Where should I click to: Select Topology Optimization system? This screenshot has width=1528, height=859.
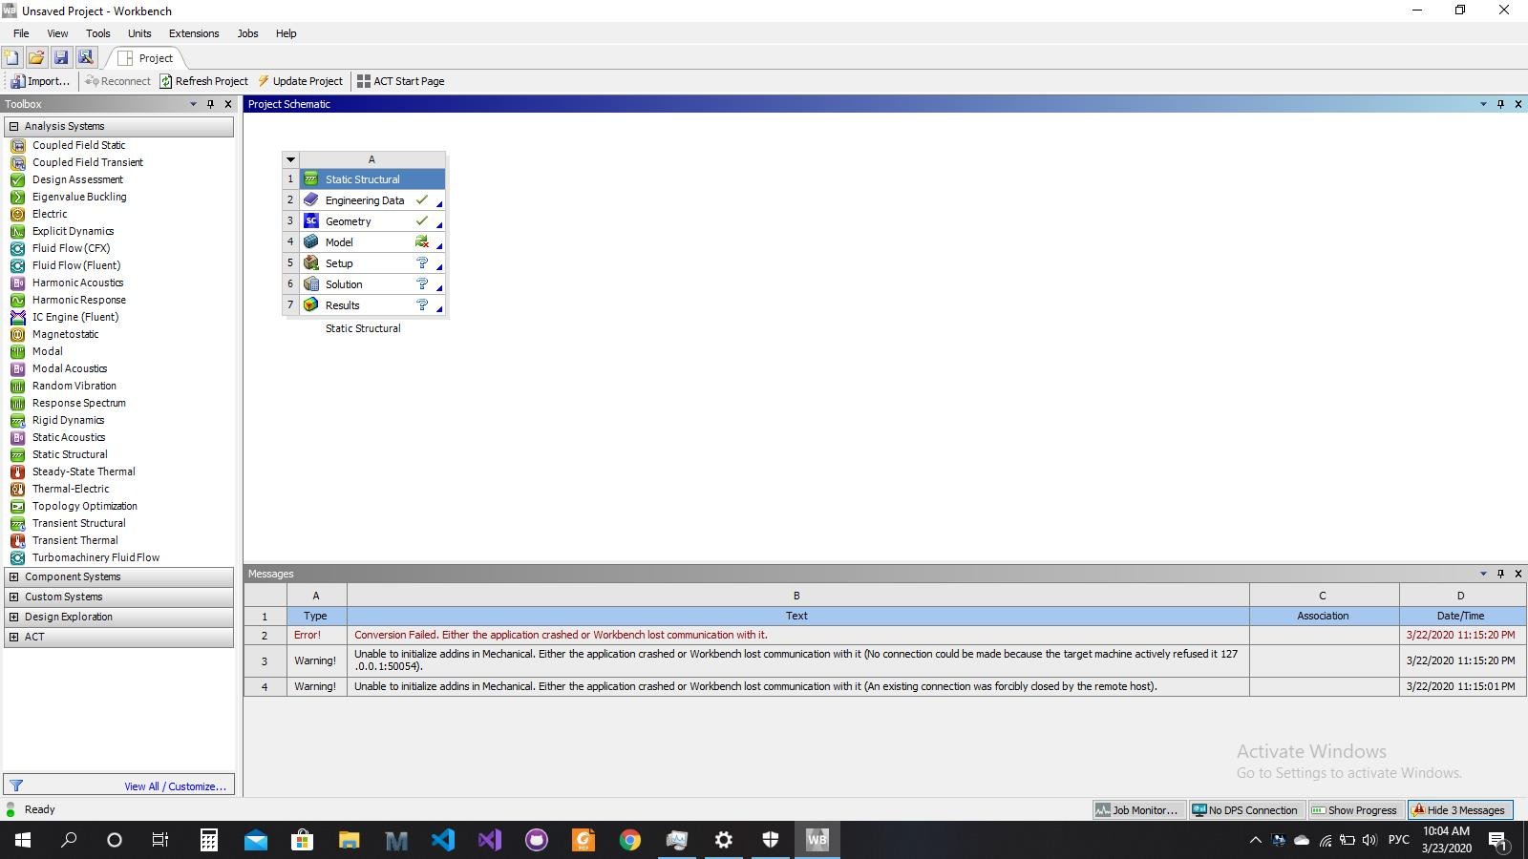pos(84,506)
